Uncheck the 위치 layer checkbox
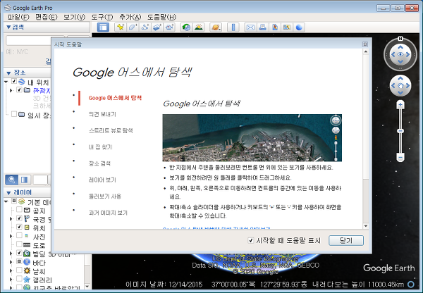This screenshot has height=293, width=423. coord(19,227)
